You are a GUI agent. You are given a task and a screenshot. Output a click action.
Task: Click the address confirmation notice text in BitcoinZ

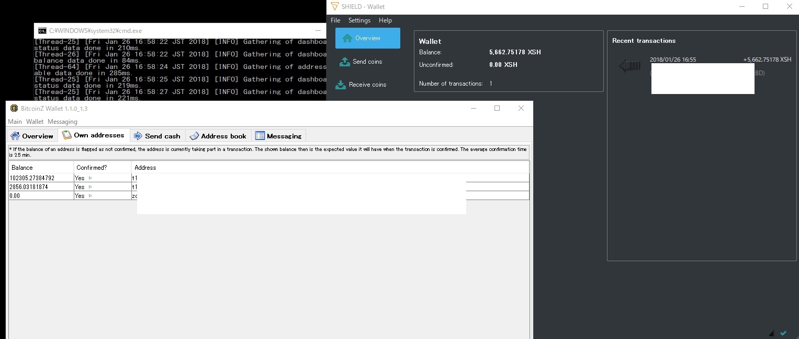(x=269, y=153)
